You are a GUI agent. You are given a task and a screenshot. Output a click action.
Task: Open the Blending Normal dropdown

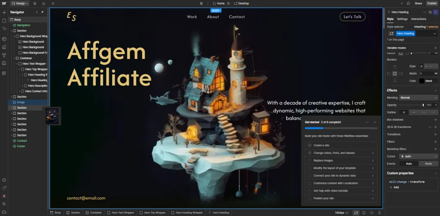pyautogui.click(x=419, y=97)
